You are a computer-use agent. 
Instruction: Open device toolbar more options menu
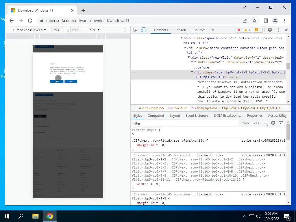(125, 30)
